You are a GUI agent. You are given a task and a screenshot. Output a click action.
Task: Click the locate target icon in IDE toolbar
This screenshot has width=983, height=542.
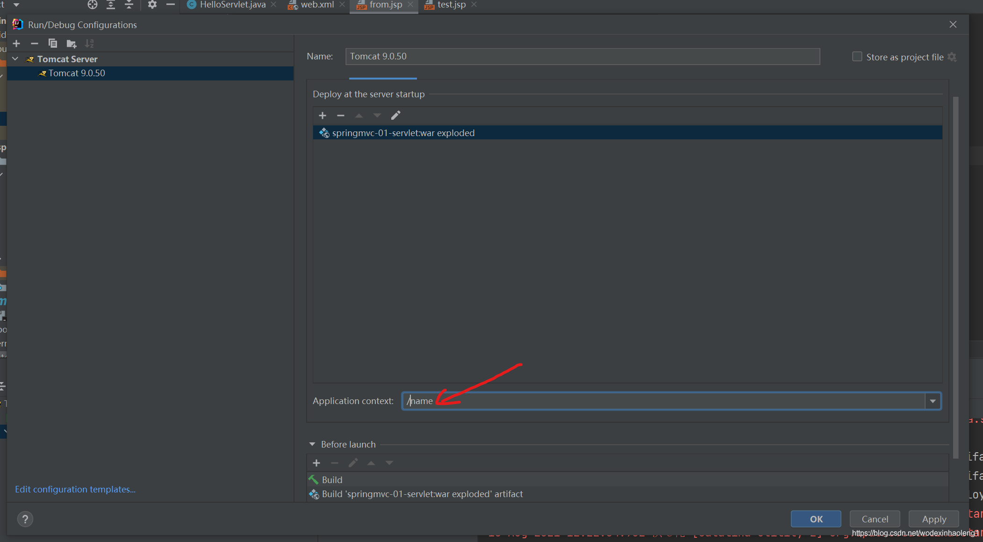93,5
